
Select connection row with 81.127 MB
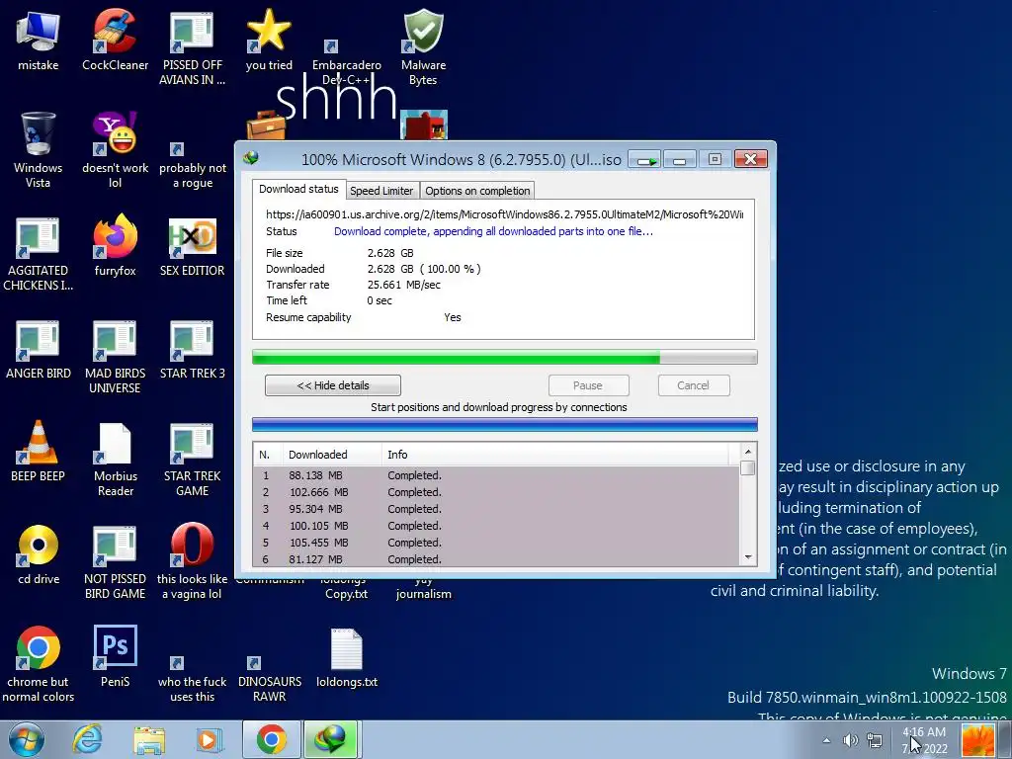[496, 559]
